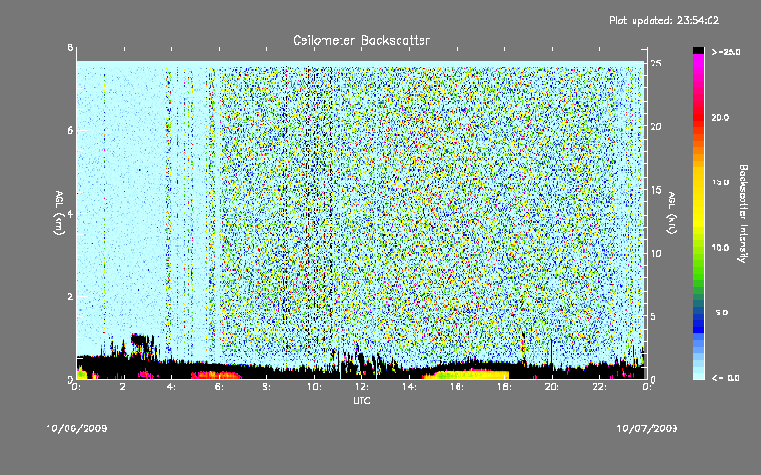Click the 8 tick on the km axis
This screenshot has width=761, height=475.
pyautogui.click(x=70, y=47)
